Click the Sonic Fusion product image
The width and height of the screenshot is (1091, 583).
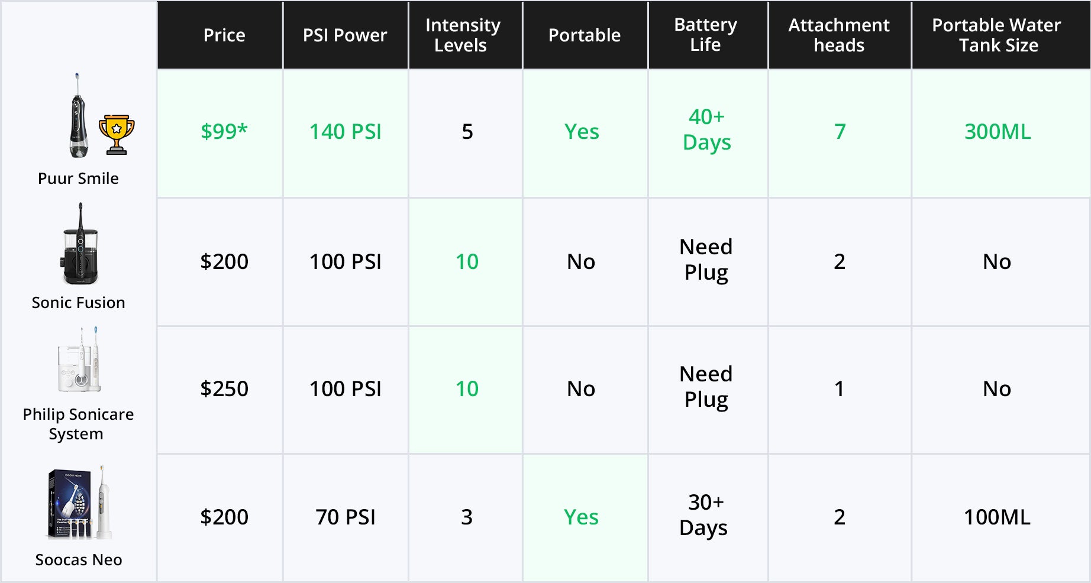click(80, 245)
